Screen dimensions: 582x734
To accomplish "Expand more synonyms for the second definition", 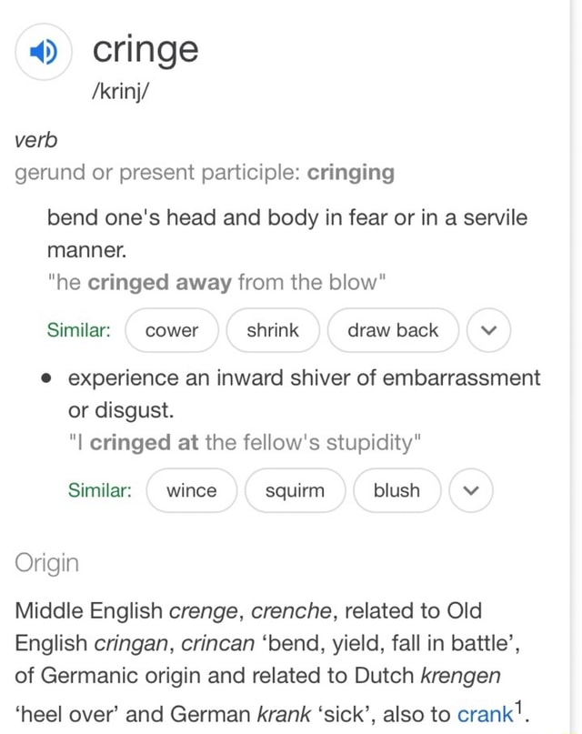I will tap(470, 490).
